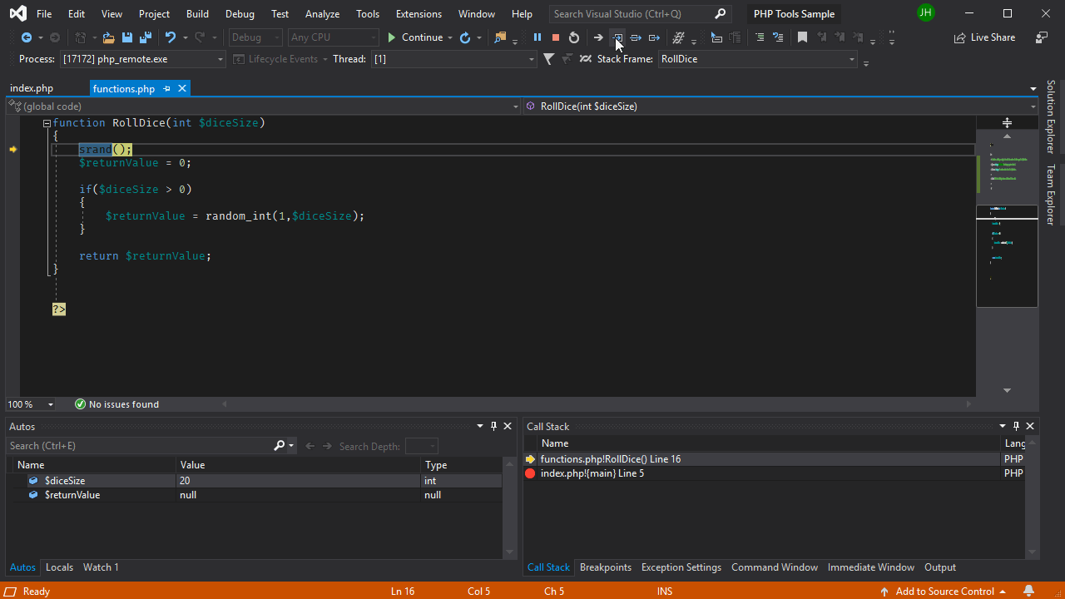This screenshot has width=1065, height=599.
Task: Click the No issues found indicator
Action: [116, 404]
